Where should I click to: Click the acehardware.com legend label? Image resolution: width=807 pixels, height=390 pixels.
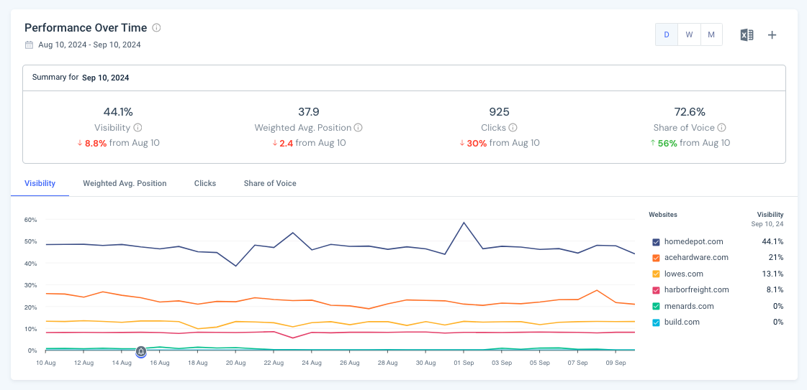696,258
